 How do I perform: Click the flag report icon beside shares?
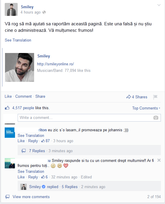[155, 97]
